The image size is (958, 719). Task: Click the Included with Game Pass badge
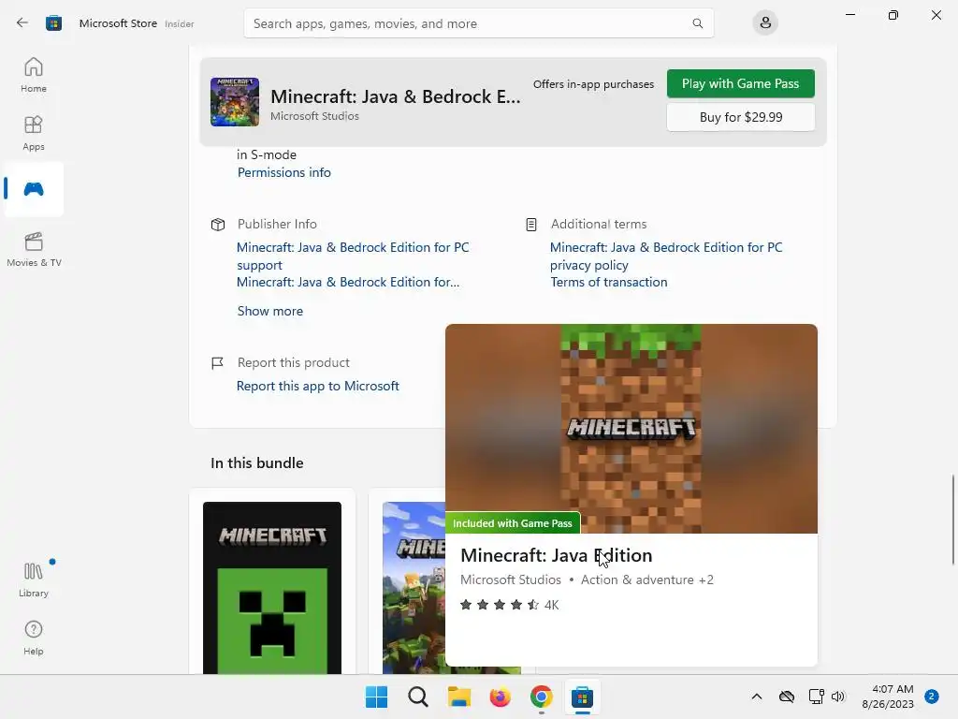coord(512,523)
